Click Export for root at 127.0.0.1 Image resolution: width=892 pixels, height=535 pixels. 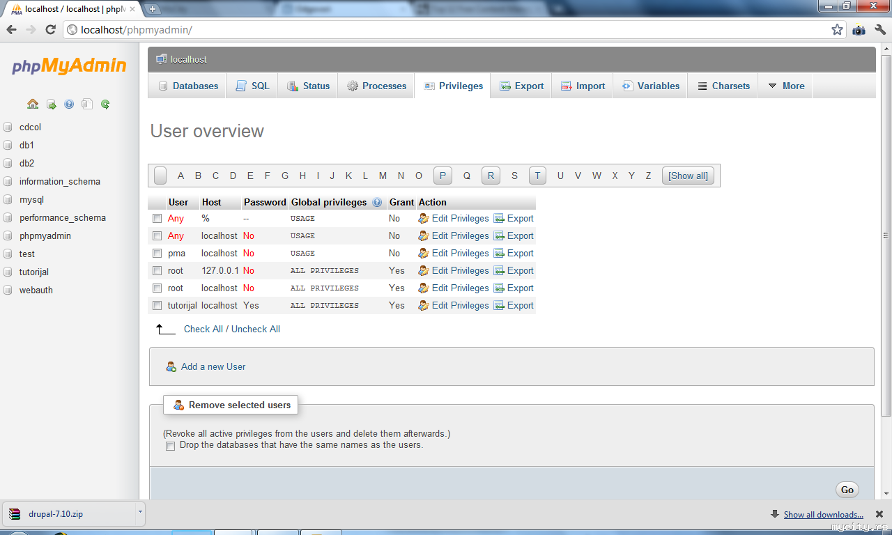[x=514, y=271]
